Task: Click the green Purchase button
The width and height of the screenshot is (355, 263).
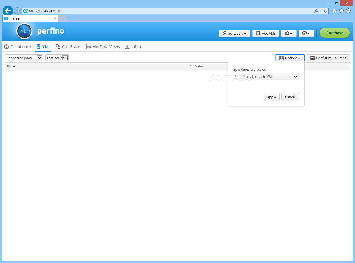Action: 335,33
